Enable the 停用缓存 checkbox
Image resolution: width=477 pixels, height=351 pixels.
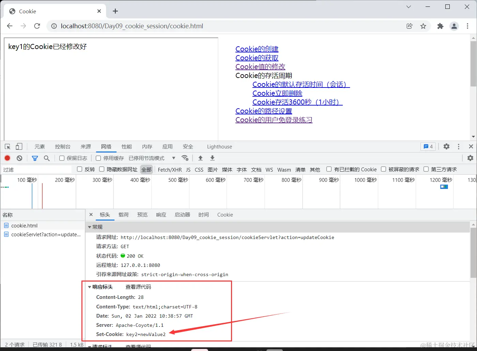pos(98,158)
